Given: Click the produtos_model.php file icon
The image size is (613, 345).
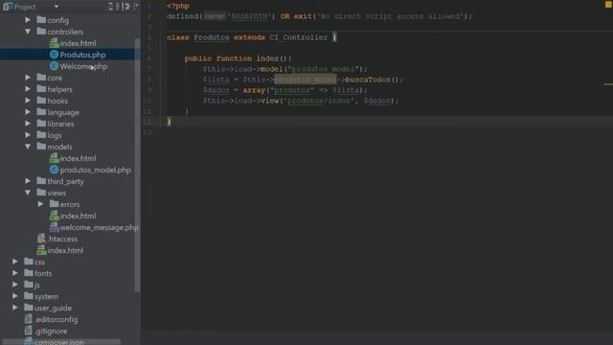Looking at the screenshot, I should 54,170.
